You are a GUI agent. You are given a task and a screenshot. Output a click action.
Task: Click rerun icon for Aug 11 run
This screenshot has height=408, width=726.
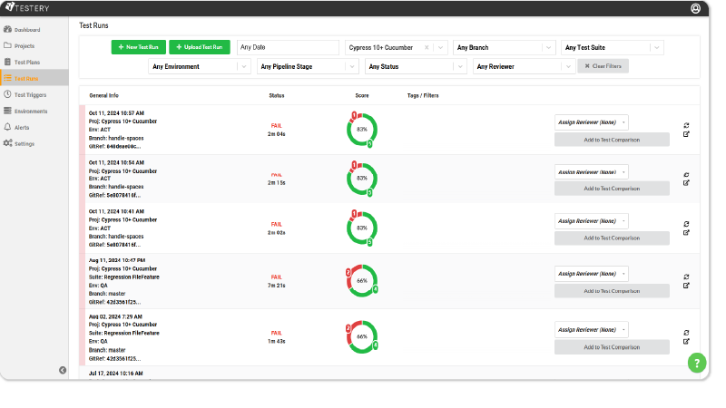click(x=686, y=277)
